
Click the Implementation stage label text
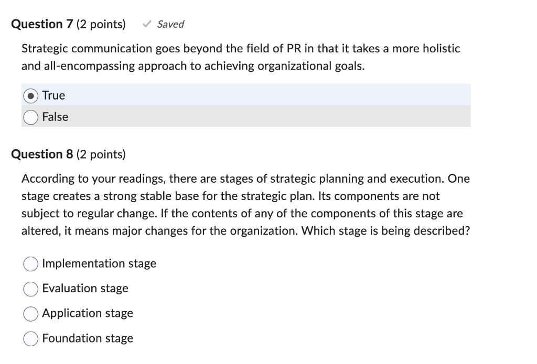[x=99, y=264]
